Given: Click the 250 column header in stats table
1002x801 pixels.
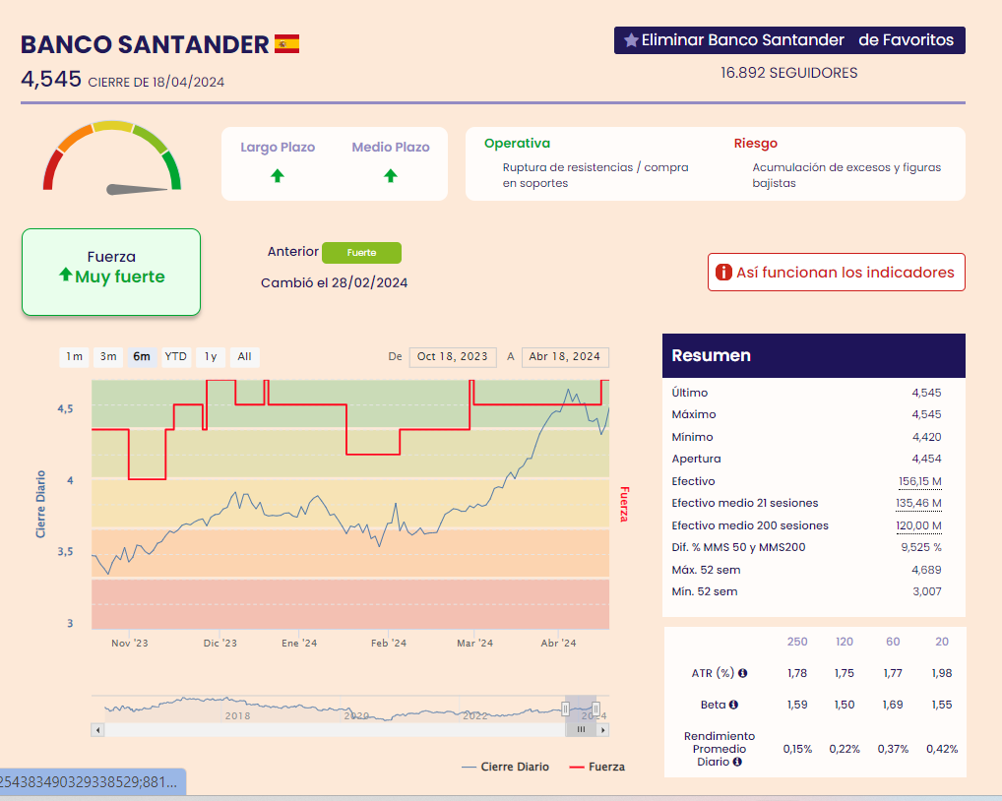Looking at the screenshot, I should 797,642.
